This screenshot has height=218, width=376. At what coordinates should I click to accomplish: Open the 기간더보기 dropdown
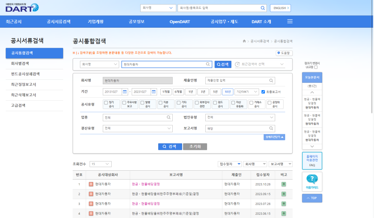[247, 92]
